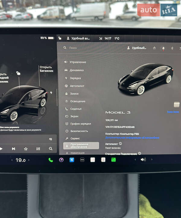Open the rear trunk via Открыть Багажник
181x218 pixels.
[x=46, y=69]
